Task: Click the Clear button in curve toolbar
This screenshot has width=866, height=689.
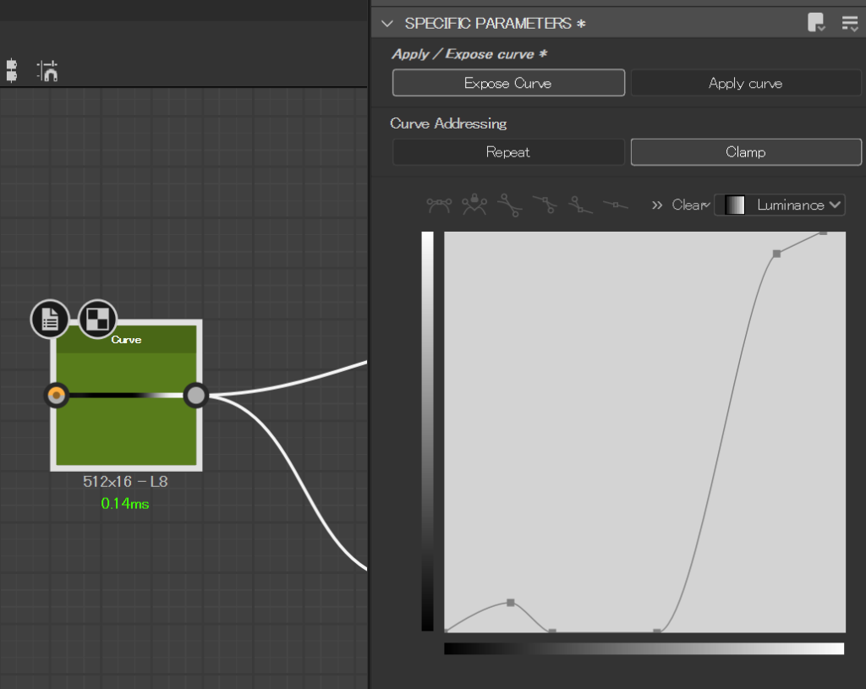Action: tap(688, 205)
